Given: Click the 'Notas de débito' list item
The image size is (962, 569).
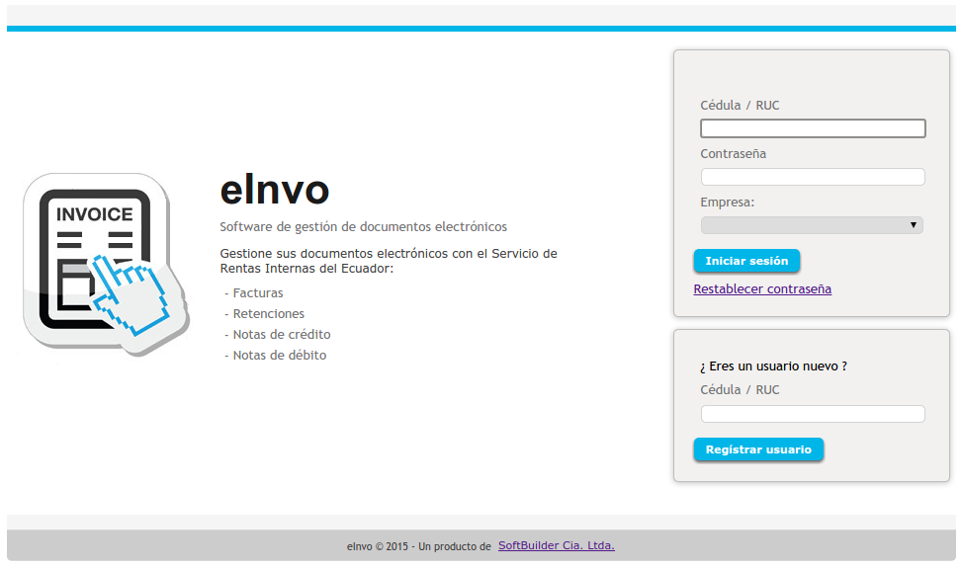Looking at the screenshot, I should click(x=279, y=356).
